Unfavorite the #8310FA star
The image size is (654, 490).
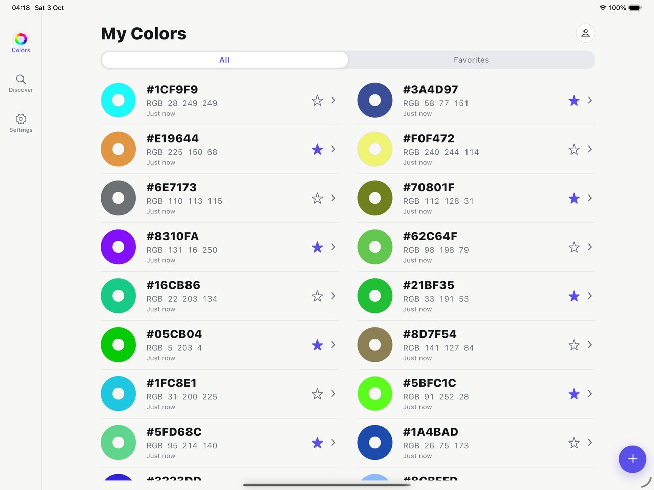(x=317, y=247)
